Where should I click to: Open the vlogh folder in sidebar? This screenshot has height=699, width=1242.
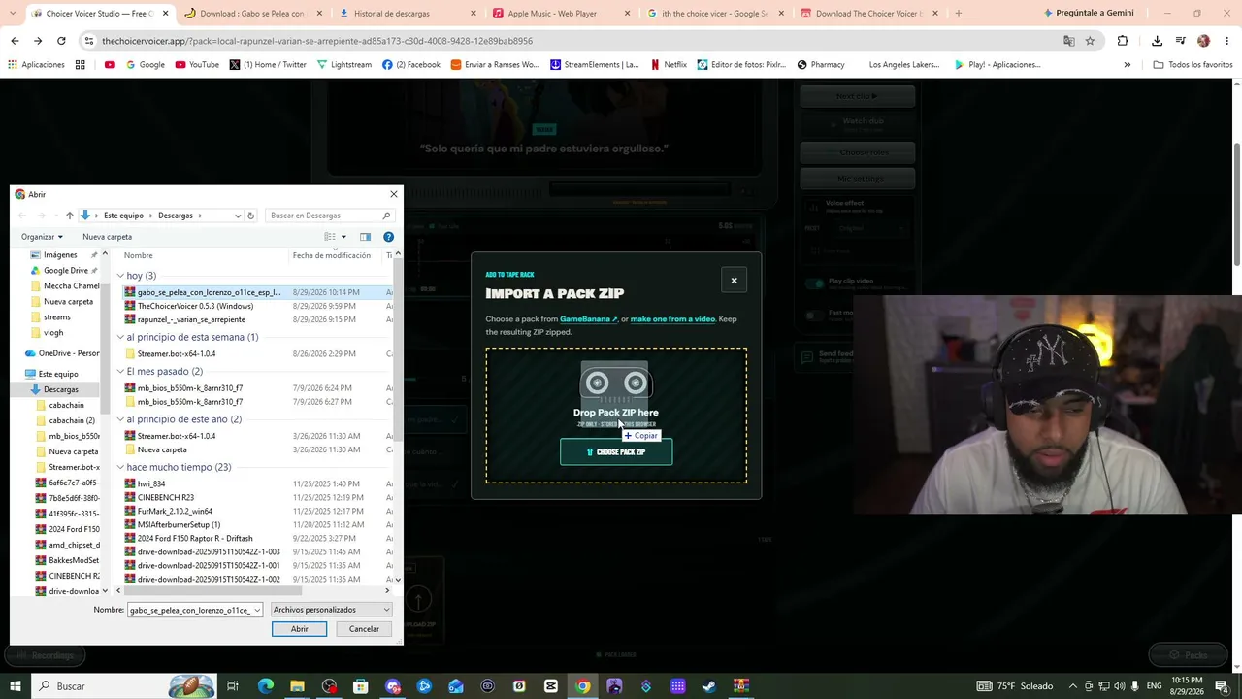(53, 333)
